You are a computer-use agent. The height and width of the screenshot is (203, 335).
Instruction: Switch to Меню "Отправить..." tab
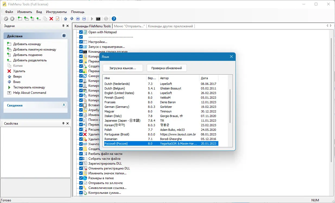[x=129, y=26]
